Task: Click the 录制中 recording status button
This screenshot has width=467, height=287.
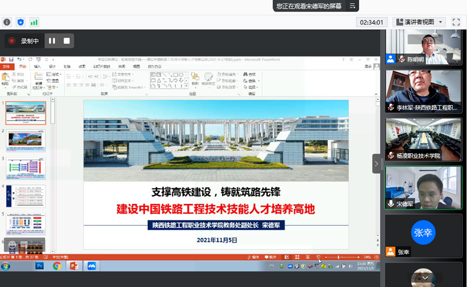Action: pos(23,41)
